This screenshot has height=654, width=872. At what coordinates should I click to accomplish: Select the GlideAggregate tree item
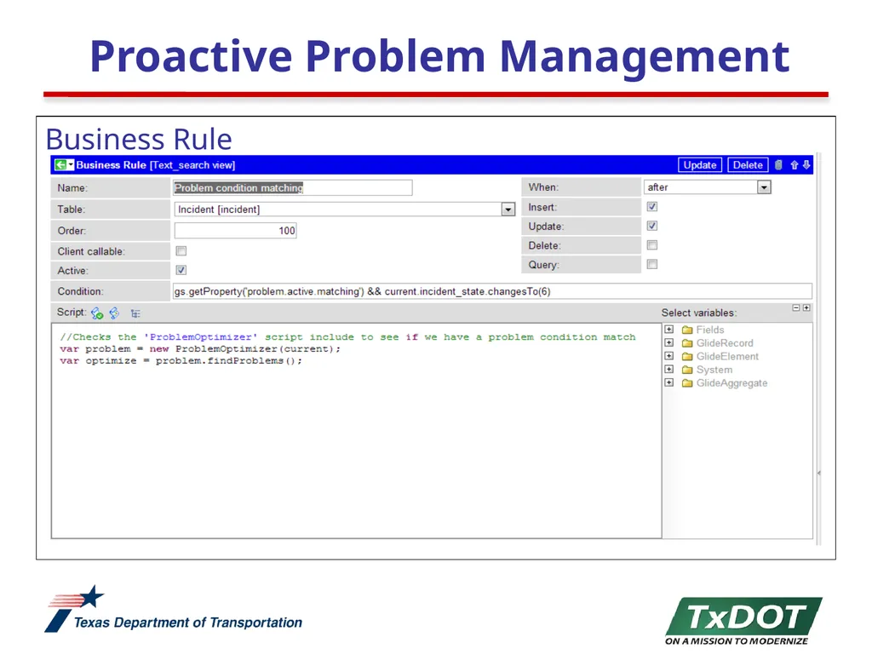(x=731, y=383)
